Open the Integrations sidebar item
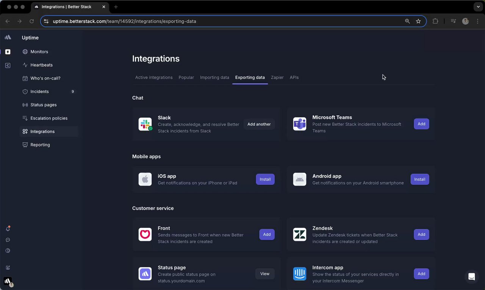The width and height of the screenshot is (485, 290). pos(49,131)
